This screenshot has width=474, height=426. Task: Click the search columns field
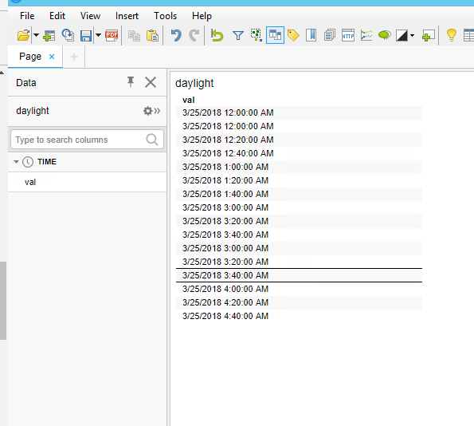87,140
